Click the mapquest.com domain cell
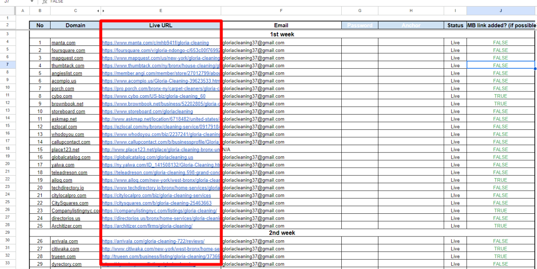This screenshot has height=269, width=537. [75, 58]
